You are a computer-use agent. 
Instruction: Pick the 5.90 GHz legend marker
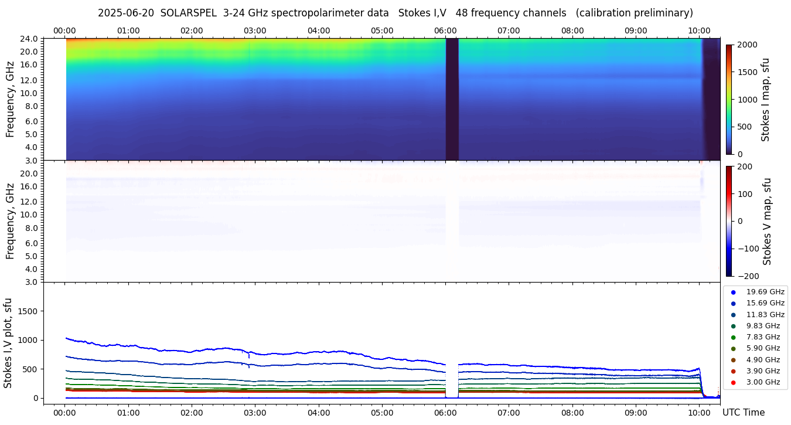click(733, 349)
